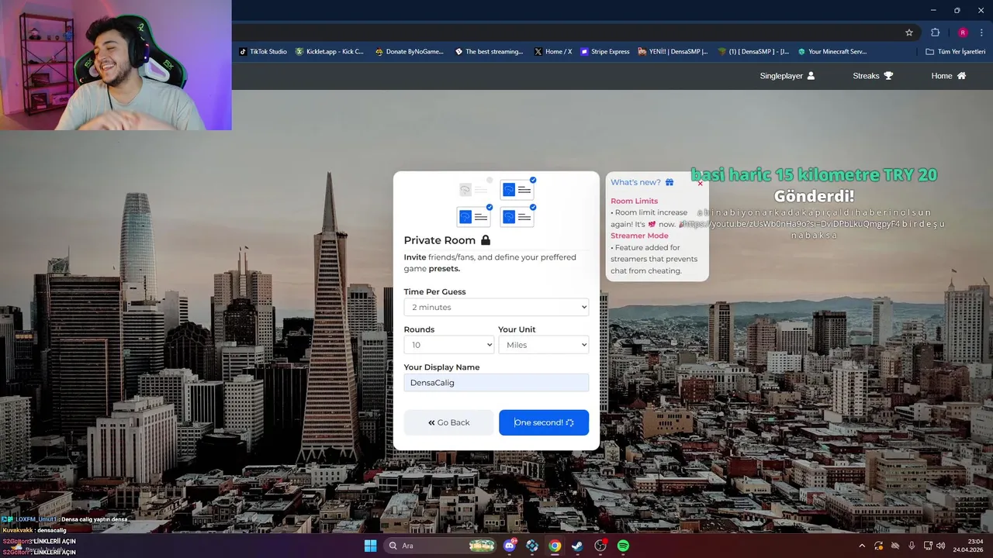The height and width of the screenshot is (558, 993).
Task: Open Chrome extensions puzzle icon
Action: click(x=935, y=33)
